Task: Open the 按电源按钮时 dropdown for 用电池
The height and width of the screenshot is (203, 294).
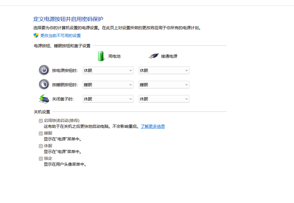Action: 108,70
